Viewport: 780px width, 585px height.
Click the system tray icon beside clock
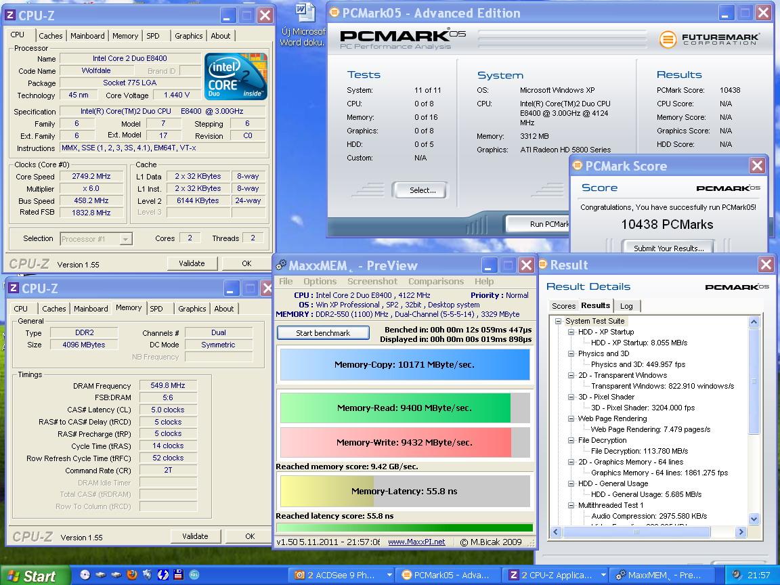click(x=737, y=575)
